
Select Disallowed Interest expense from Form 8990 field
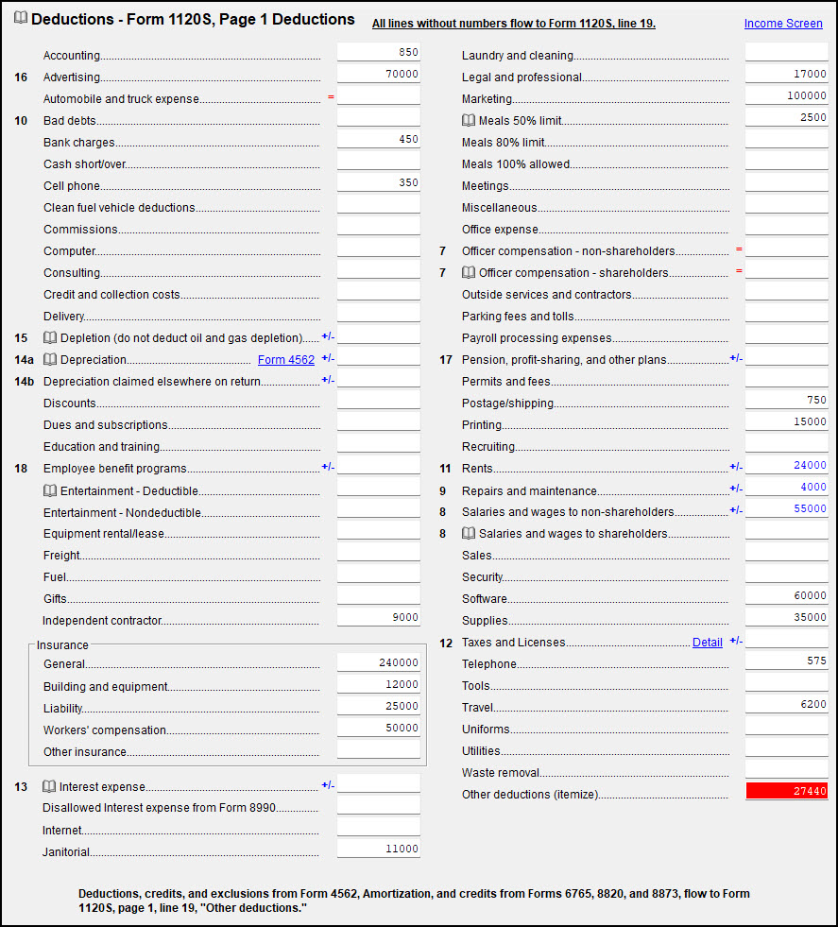(x=379, y=805)
